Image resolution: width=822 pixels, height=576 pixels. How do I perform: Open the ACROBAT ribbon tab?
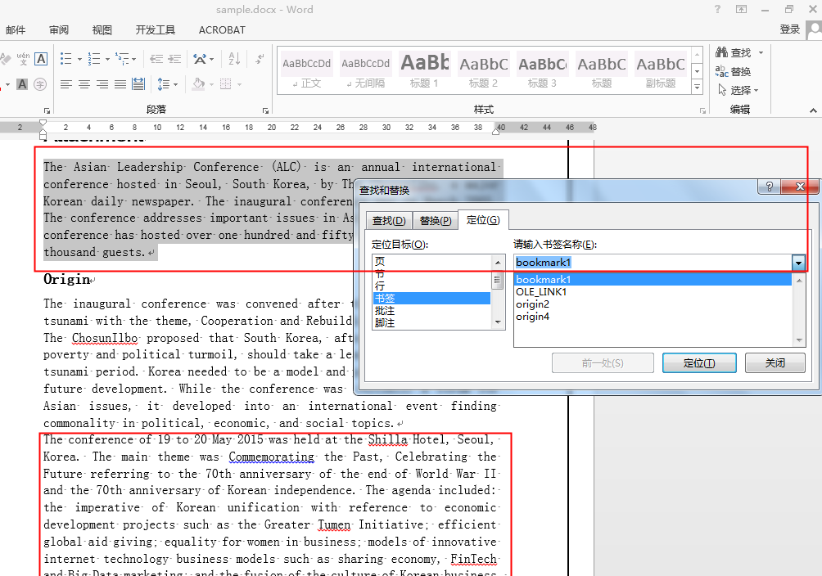coord(222,30)
